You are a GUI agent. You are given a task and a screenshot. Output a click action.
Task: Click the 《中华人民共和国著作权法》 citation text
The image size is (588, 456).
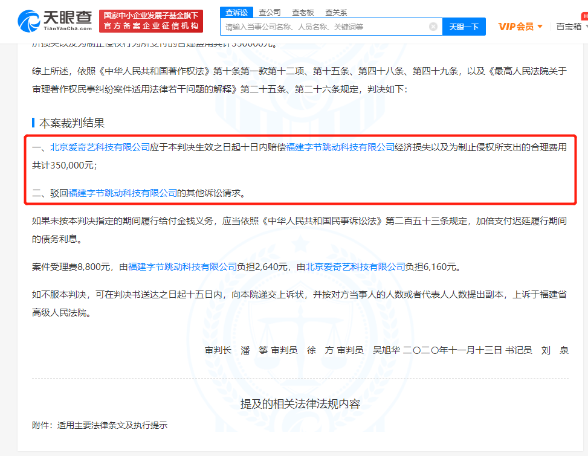pos(154,71)
